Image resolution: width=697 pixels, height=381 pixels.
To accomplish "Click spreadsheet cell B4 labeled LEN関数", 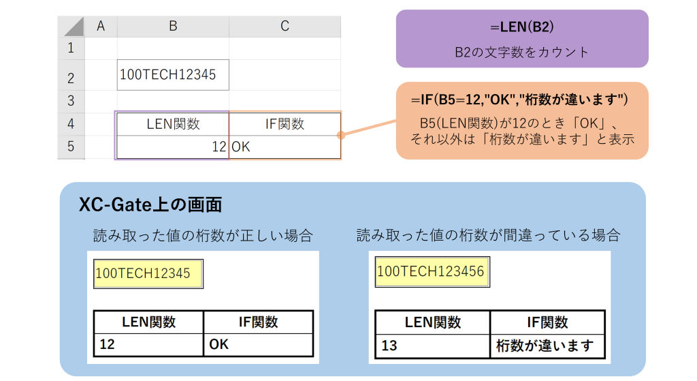I will (173, 124).
